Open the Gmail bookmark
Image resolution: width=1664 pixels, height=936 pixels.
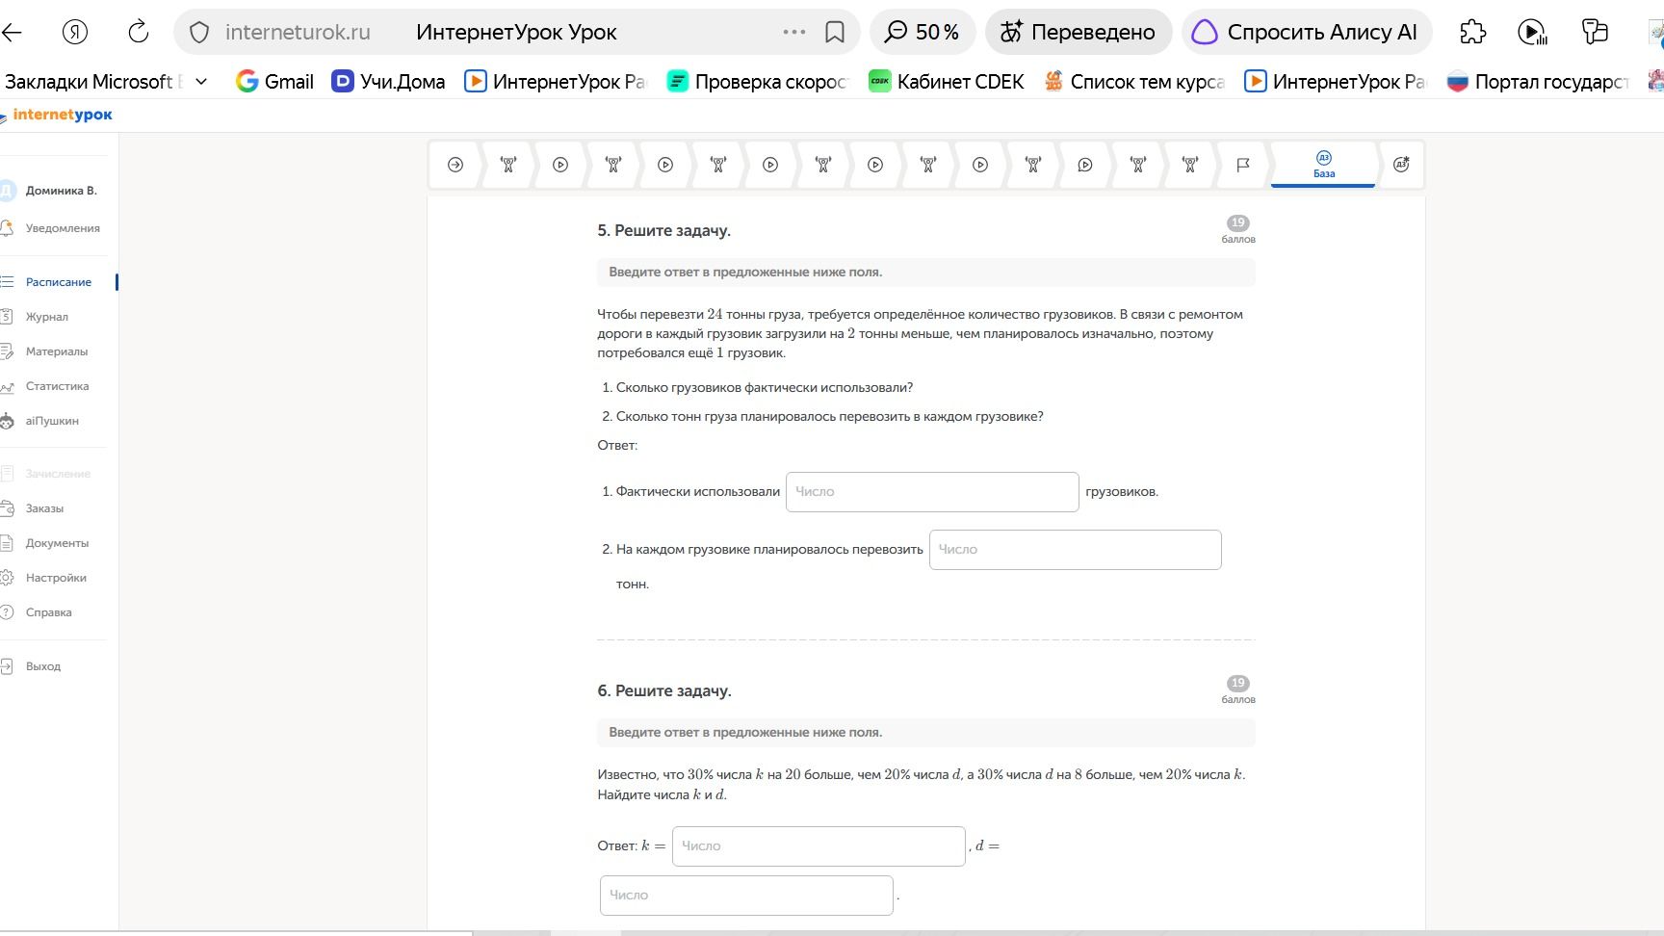(275, 82)
